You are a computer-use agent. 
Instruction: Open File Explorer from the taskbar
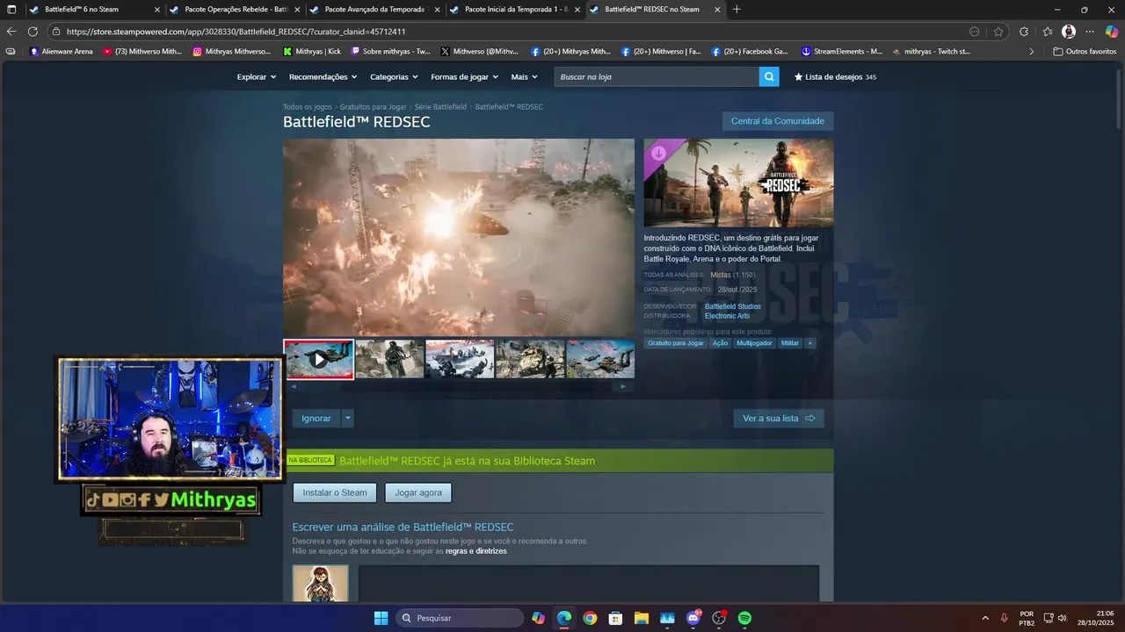[x=641, y=618]
